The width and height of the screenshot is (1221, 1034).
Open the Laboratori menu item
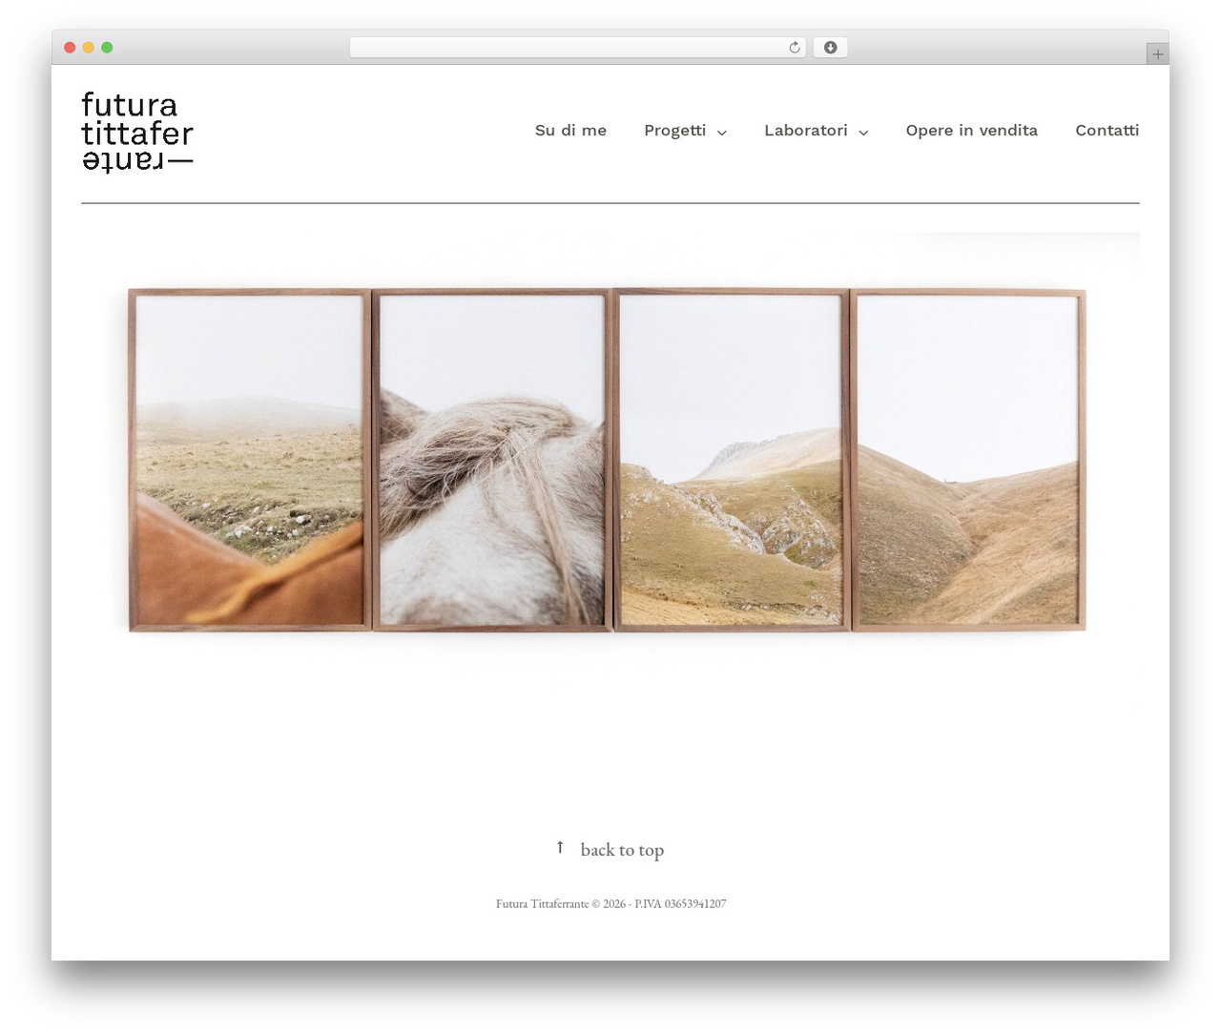pos(805,131)
